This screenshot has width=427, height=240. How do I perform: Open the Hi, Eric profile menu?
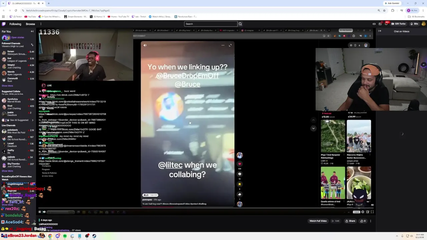(413, 10)
